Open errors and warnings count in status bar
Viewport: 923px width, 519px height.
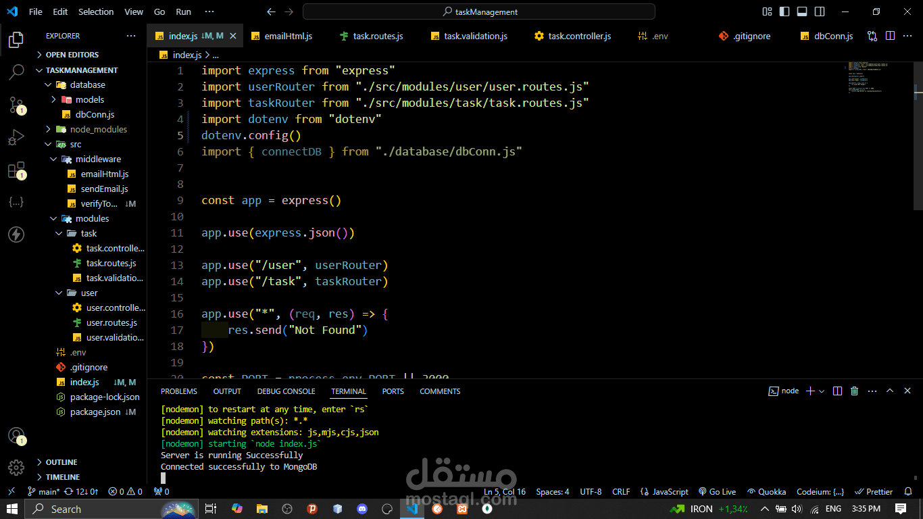click(126, 491)
